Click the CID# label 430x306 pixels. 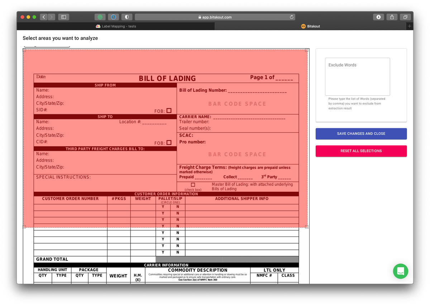(42, 142)
